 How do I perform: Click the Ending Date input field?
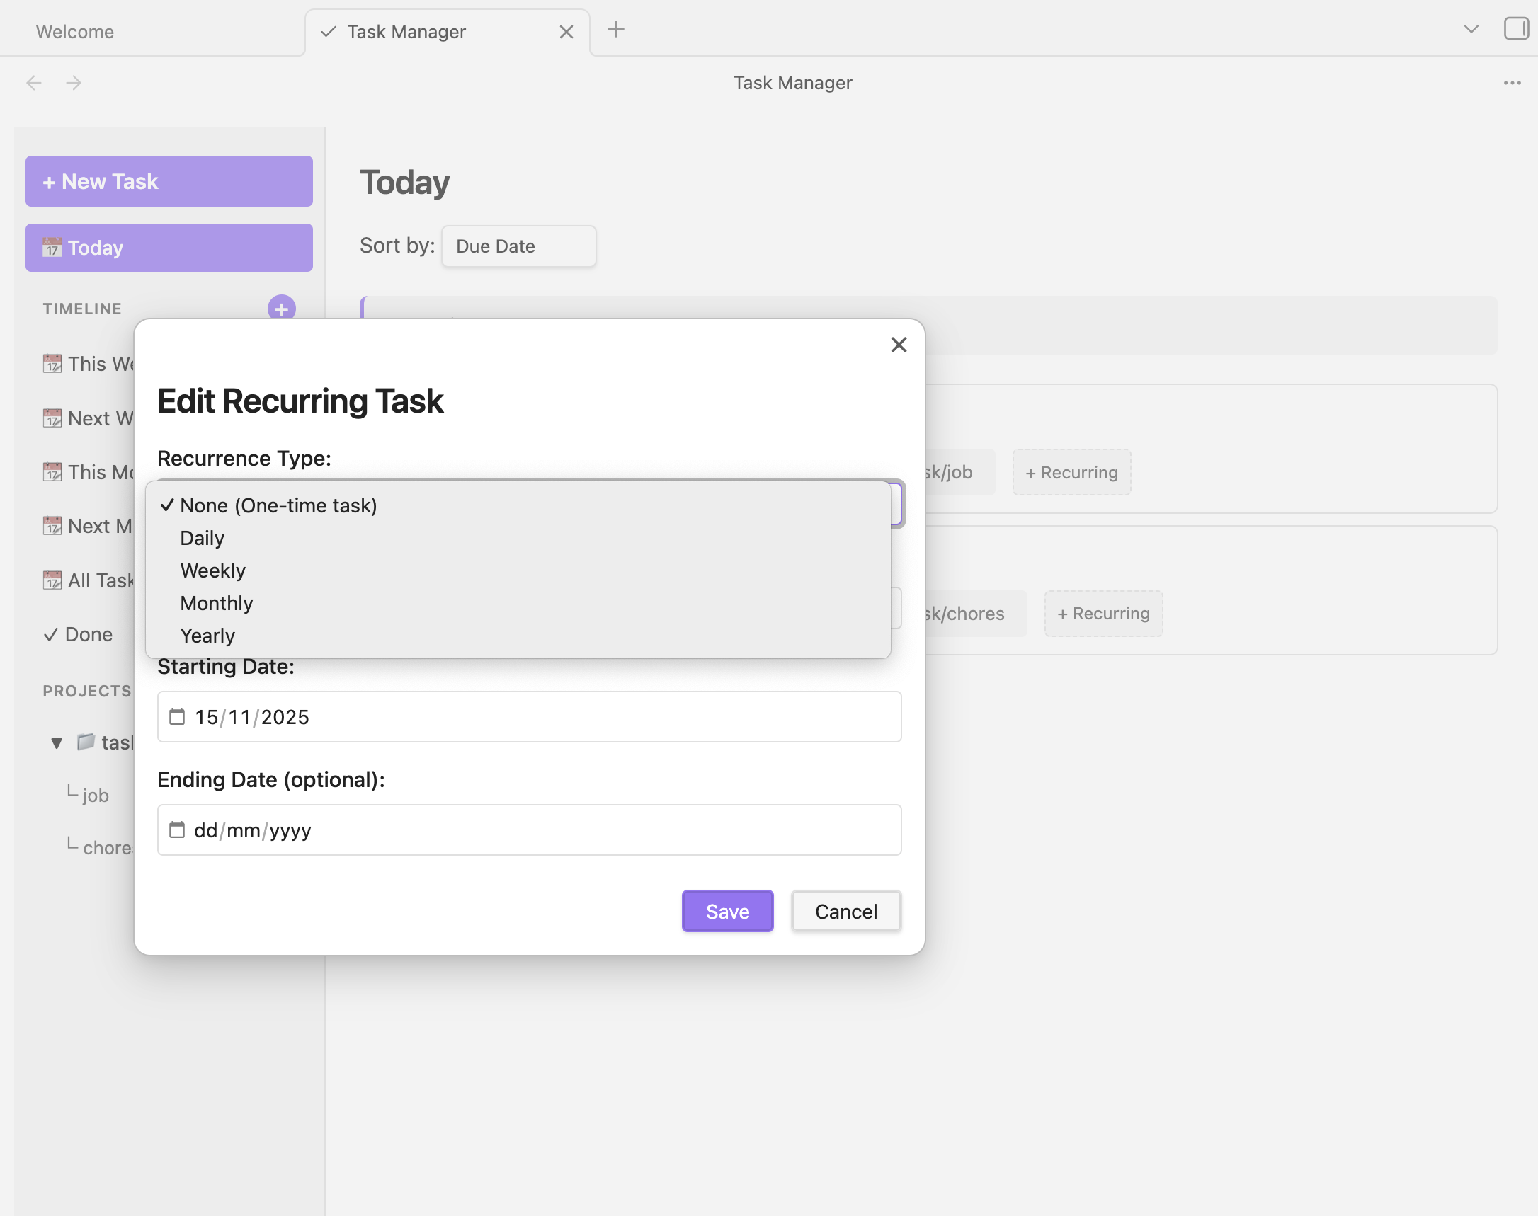[x=529, y=830]
